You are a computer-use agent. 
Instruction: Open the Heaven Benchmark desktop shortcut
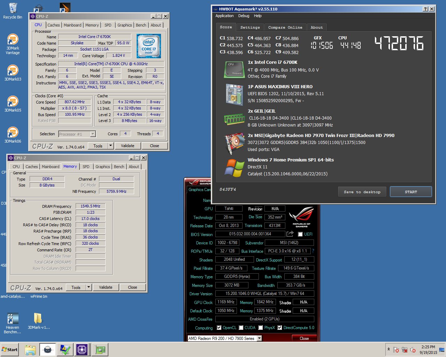click(x=13, y=323)
